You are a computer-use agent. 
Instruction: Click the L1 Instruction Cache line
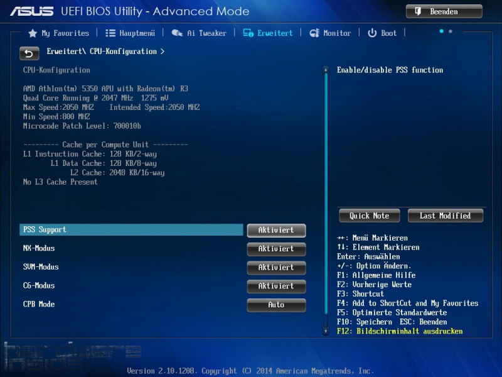(x=90, y=154)
